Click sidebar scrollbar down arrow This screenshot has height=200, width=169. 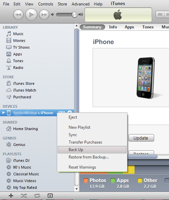76,189
